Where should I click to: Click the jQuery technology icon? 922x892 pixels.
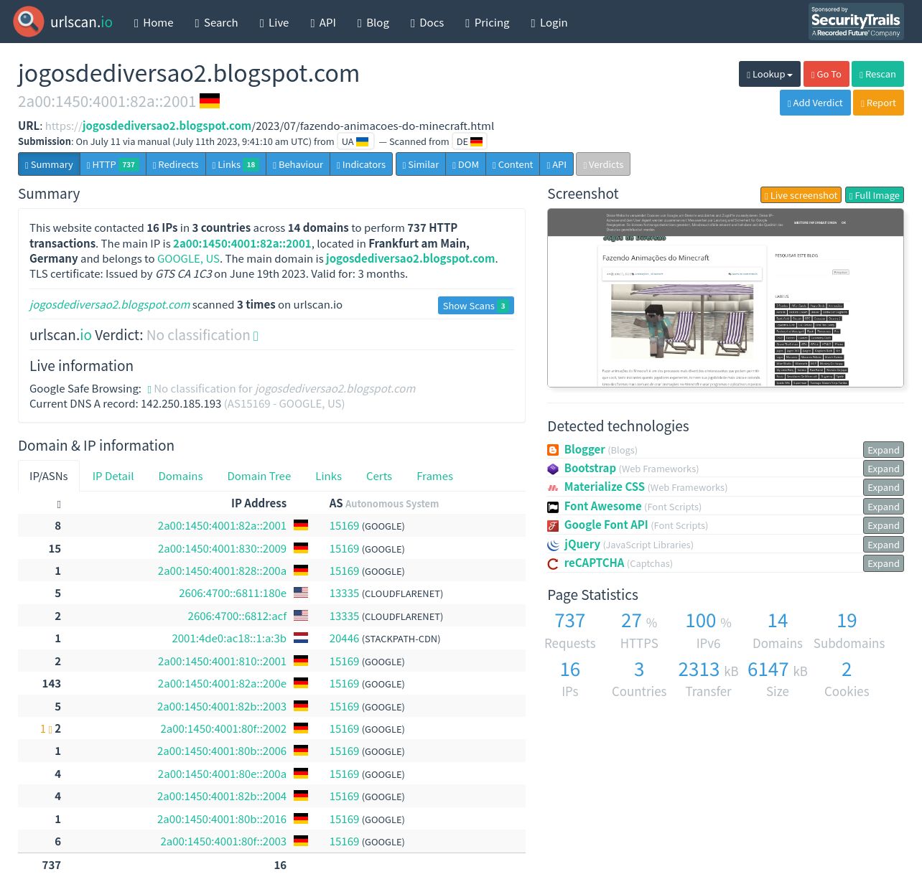coord(553,545)
